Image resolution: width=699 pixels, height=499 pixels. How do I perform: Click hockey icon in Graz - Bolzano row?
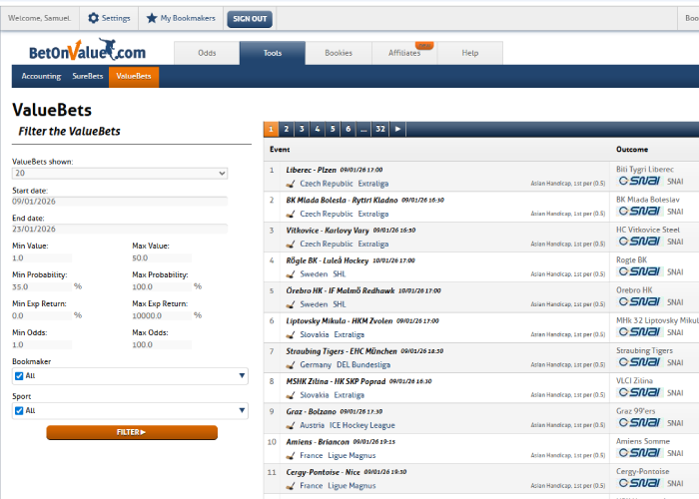tap(291, 425)
